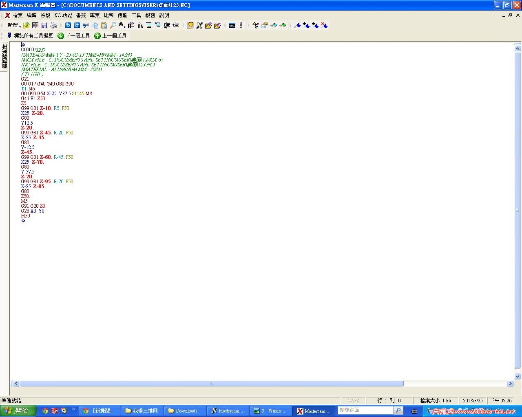The image size is (522, 417).
Task: Click the G21 code line
Action: click(x=25, y=79)
